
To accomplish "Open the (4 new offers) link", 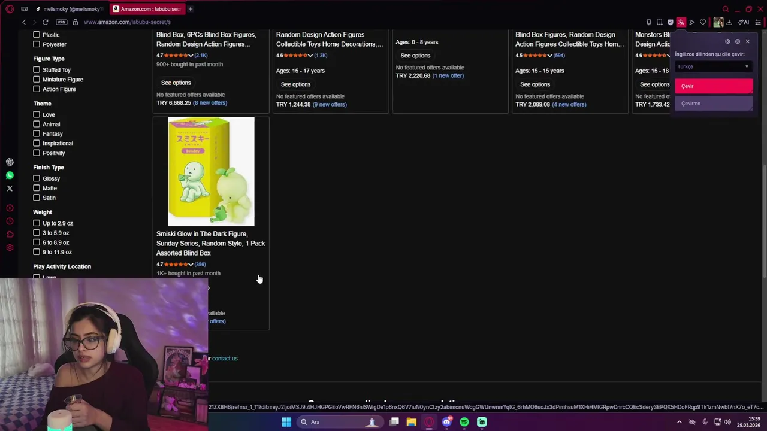I will [569, 104].
